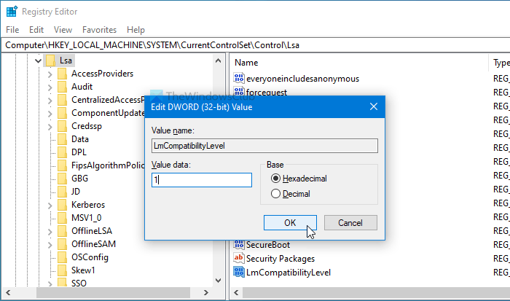Click the OfflineSAM folder icon

62,244
